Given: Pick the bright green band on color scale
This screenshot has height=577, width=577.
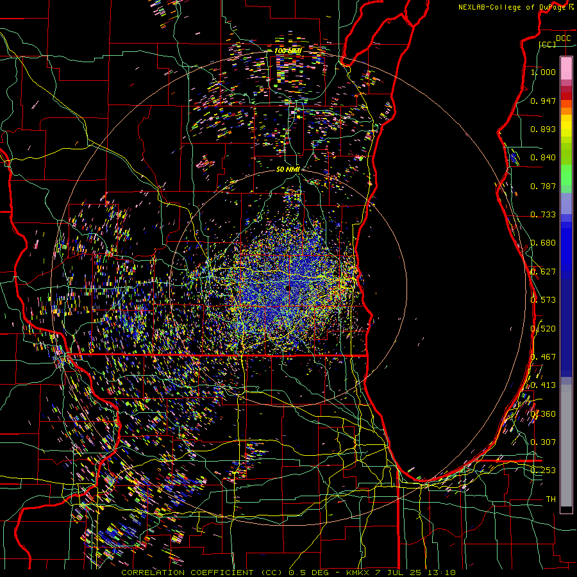Looking at the screenshot, I should (x=566, y=175).
